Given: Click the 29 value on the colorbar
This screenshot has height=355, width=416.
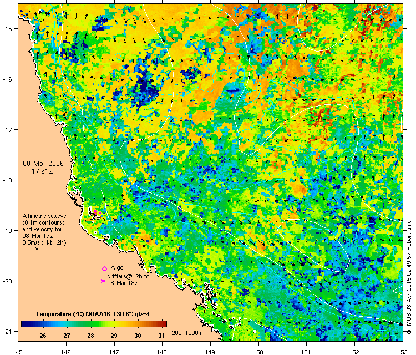Looking at the screenshot, I should 114,336.
